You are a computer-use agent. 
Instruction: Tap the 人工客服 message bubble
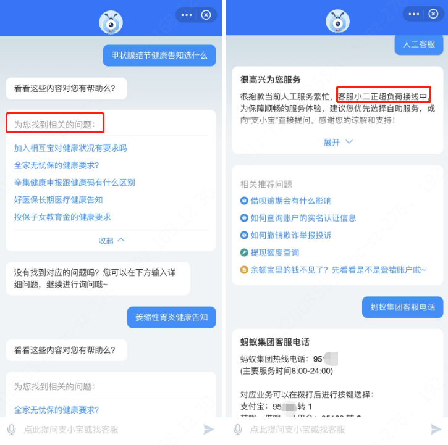(419, 44)
